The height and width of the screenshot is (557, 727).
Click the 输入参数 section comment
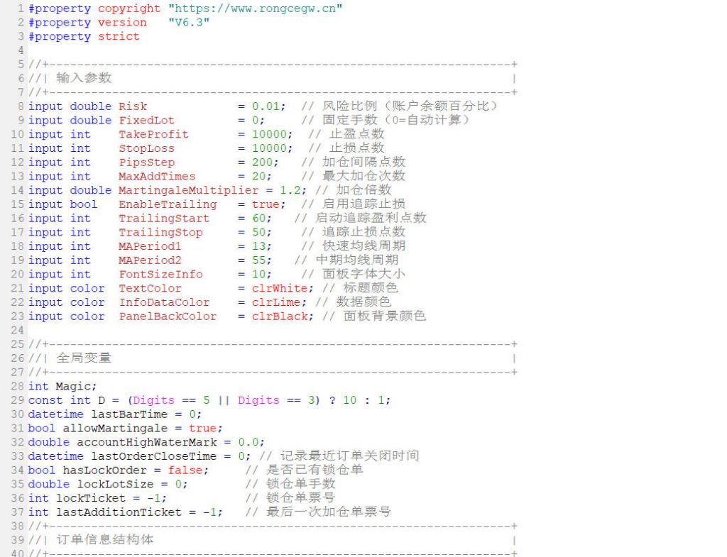point(84,78)
